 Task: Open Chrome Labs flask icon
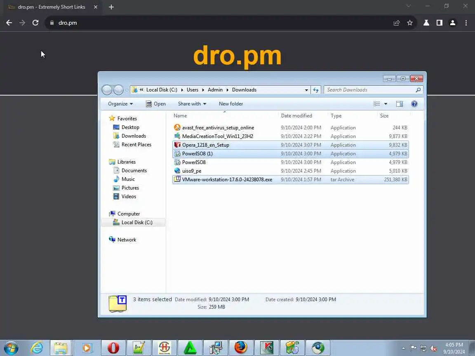click(426, 23)
